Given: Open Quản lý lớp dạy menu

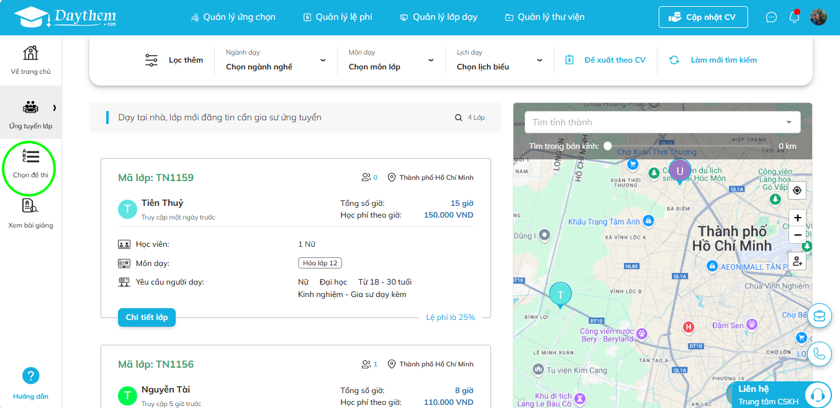Looking at the screenshot, I should (438, 17).
